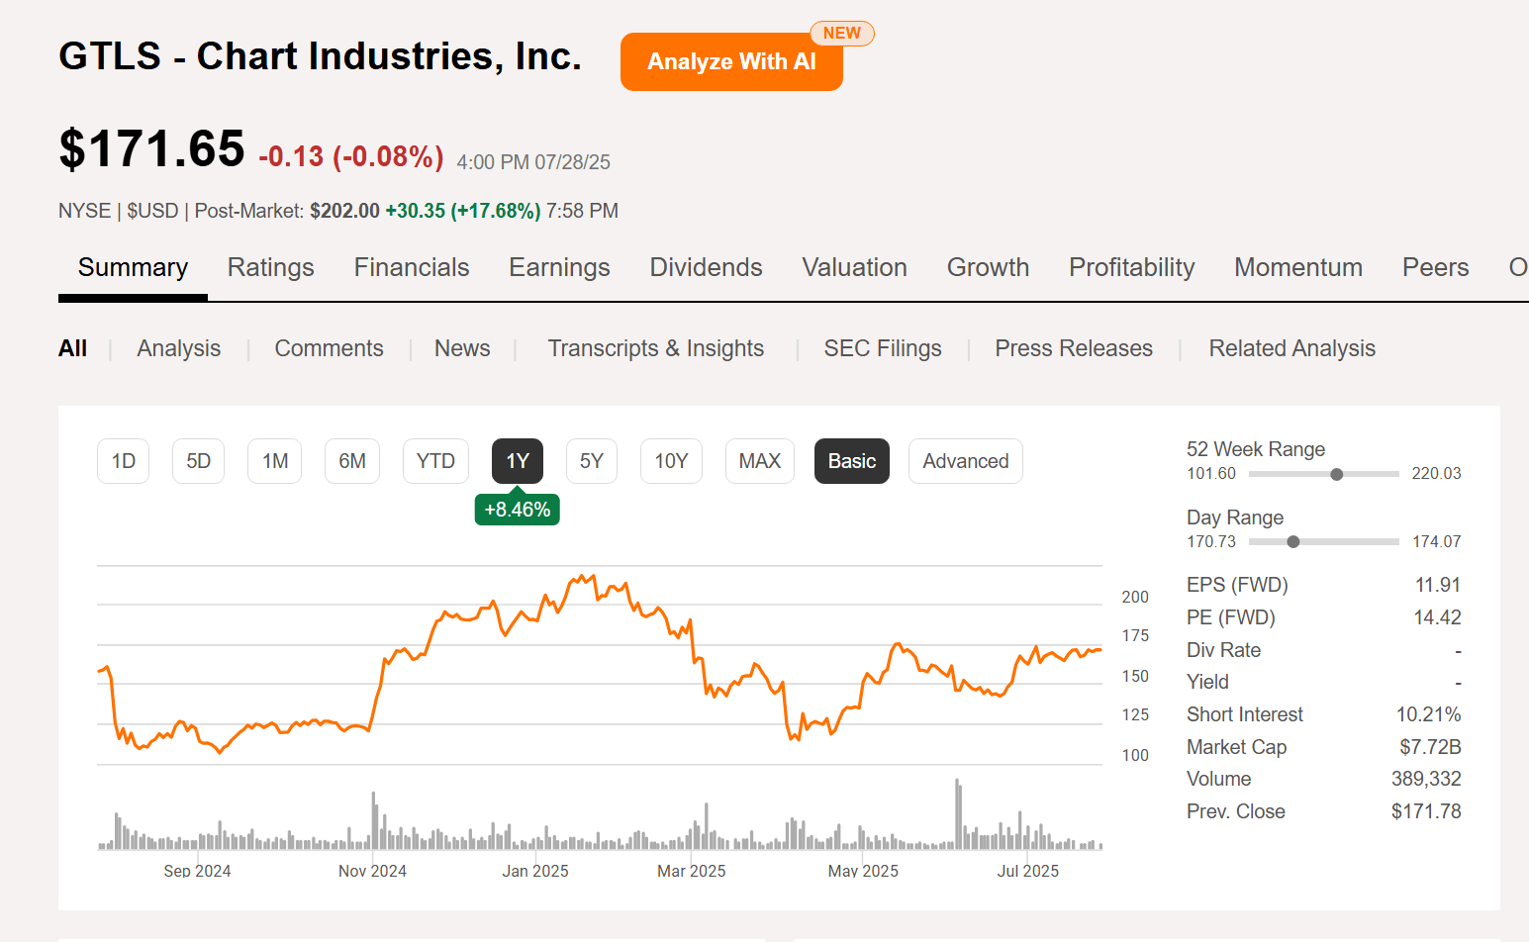
Task: Adjust the 52 Week Range slider
Action: [1337, 474]
